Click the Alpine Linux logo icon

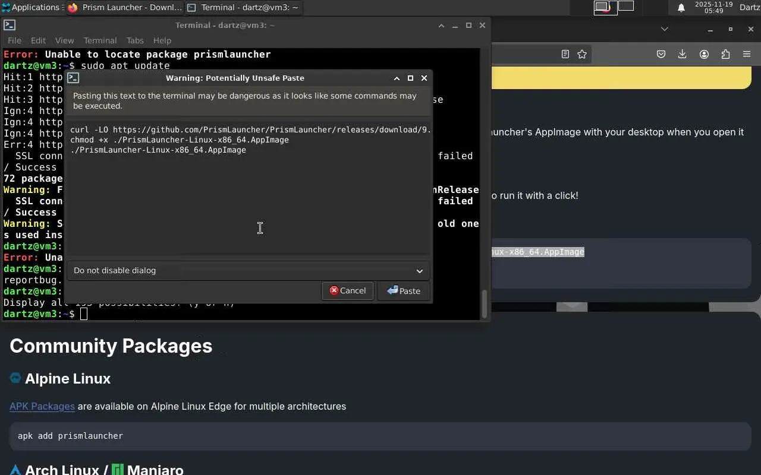tap(15, 378)
